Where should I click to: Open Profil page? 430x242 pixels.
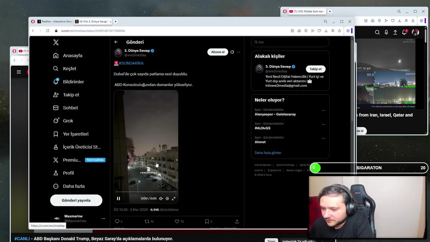[x=63, y=173]
